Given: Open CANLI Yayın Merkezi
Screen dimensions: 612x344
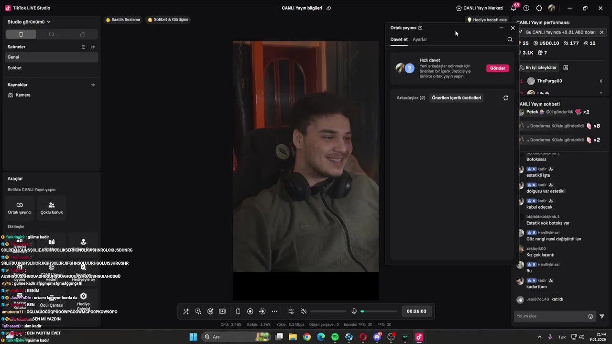Looking at the screenshot, I should 480,8.
